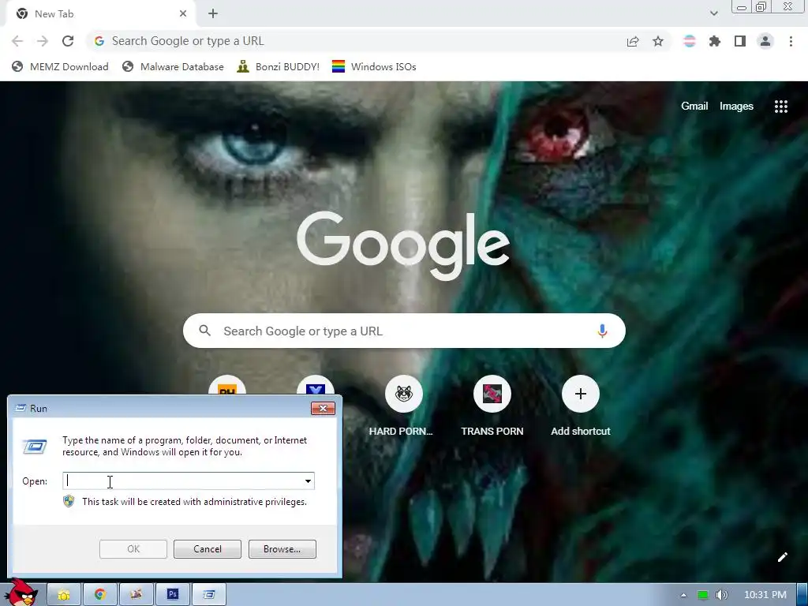Open the Extensions puzzle piece menu
Viewport: 808px width, 606px height.
(x=715, y=41)
